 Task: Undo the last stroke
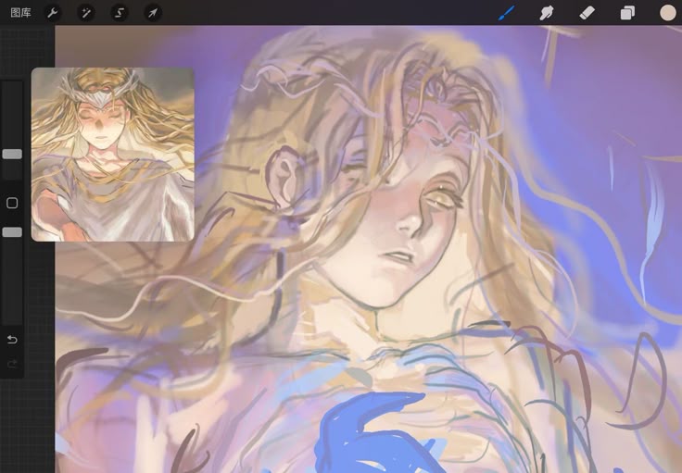(12, 339)
